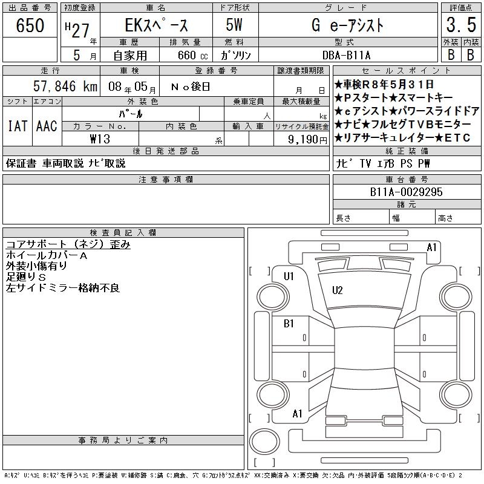Click the U2 mark on the hood

338,290
